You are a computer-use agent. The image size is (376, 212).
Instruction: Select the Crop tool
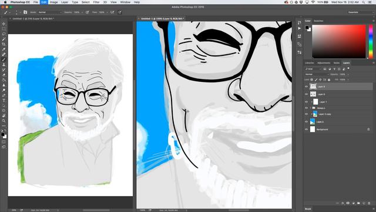[4, 44]
